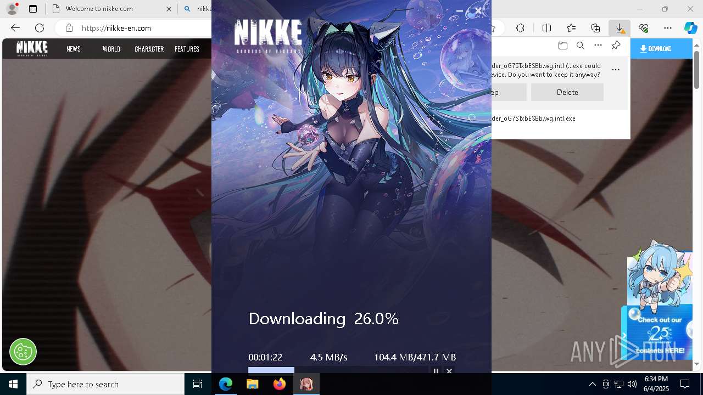
Task: Open the CHARACTER menu item
Action: (149, 49)
